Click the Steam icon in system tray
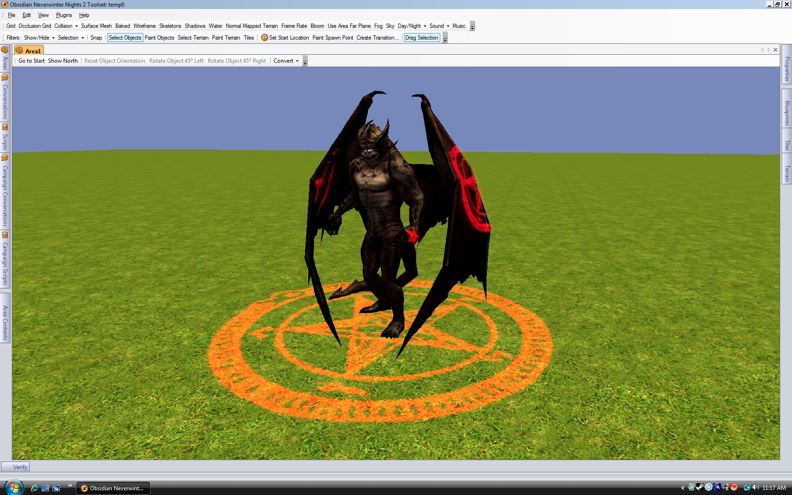This screenshot has width=792, height=495. point(700,487)
